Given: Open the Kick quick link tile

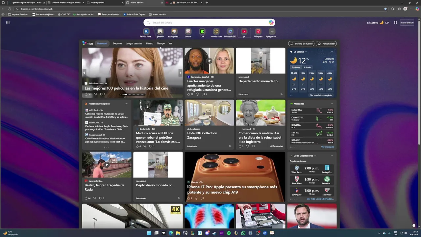Looking at the screenshot, I should coord(202,33).
